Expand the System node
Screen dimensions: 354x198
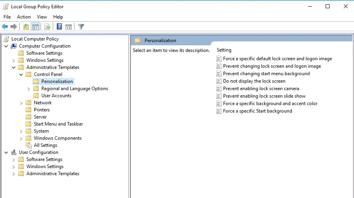21,131
